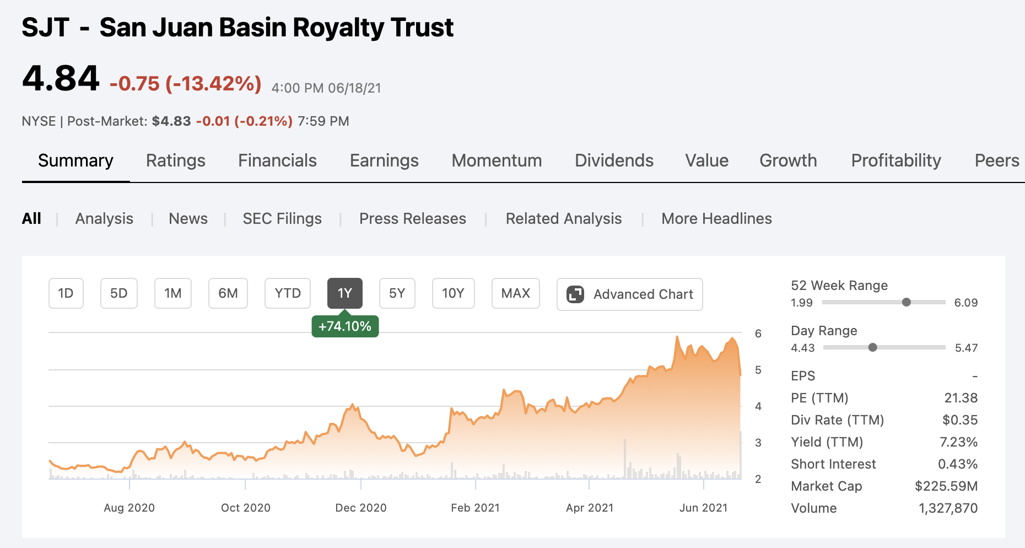Screen dimensions: 1025x548
Task: Open the SEC Filings section
Action: coord(282,218)
